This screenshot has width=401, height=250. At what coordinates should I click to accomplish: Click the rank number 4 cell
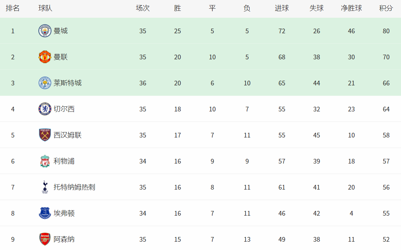(13, 109)
